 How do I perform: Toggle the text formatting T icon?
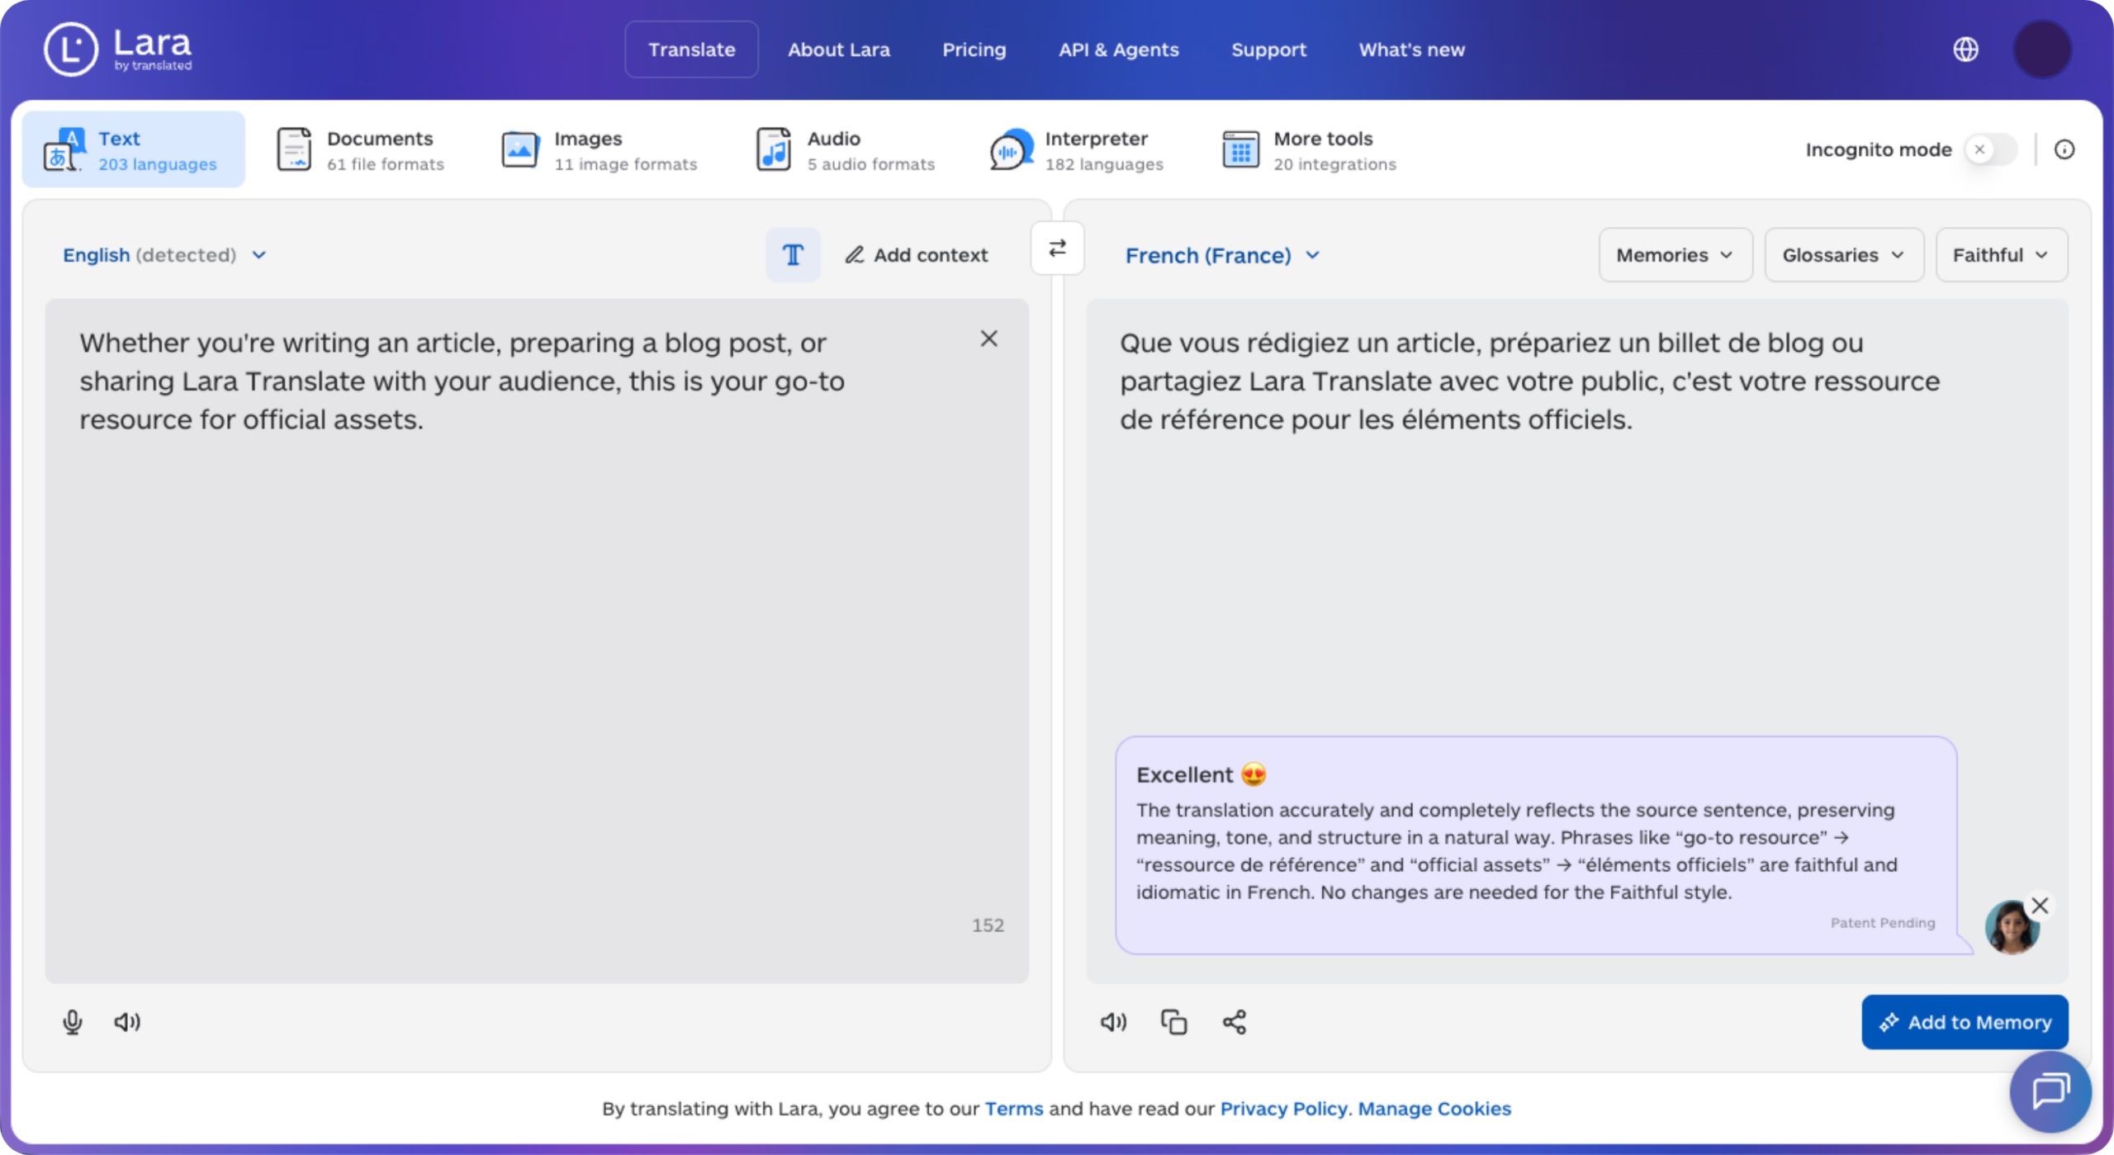[793, 255]
